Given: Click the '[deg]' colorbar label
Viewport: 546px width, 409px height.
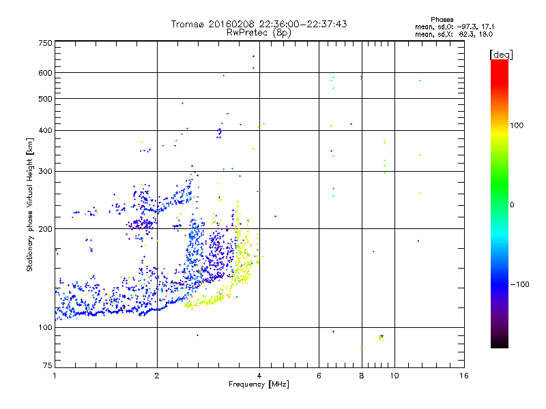Looking at the screenshot, I should (x=501, y=55).
